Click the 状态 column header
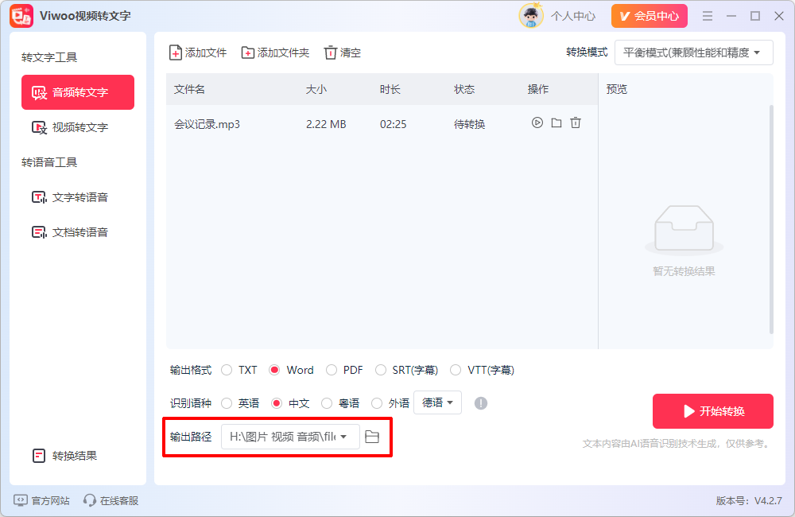This screenshot has width=795, height=517. click(x=464, y=90)
